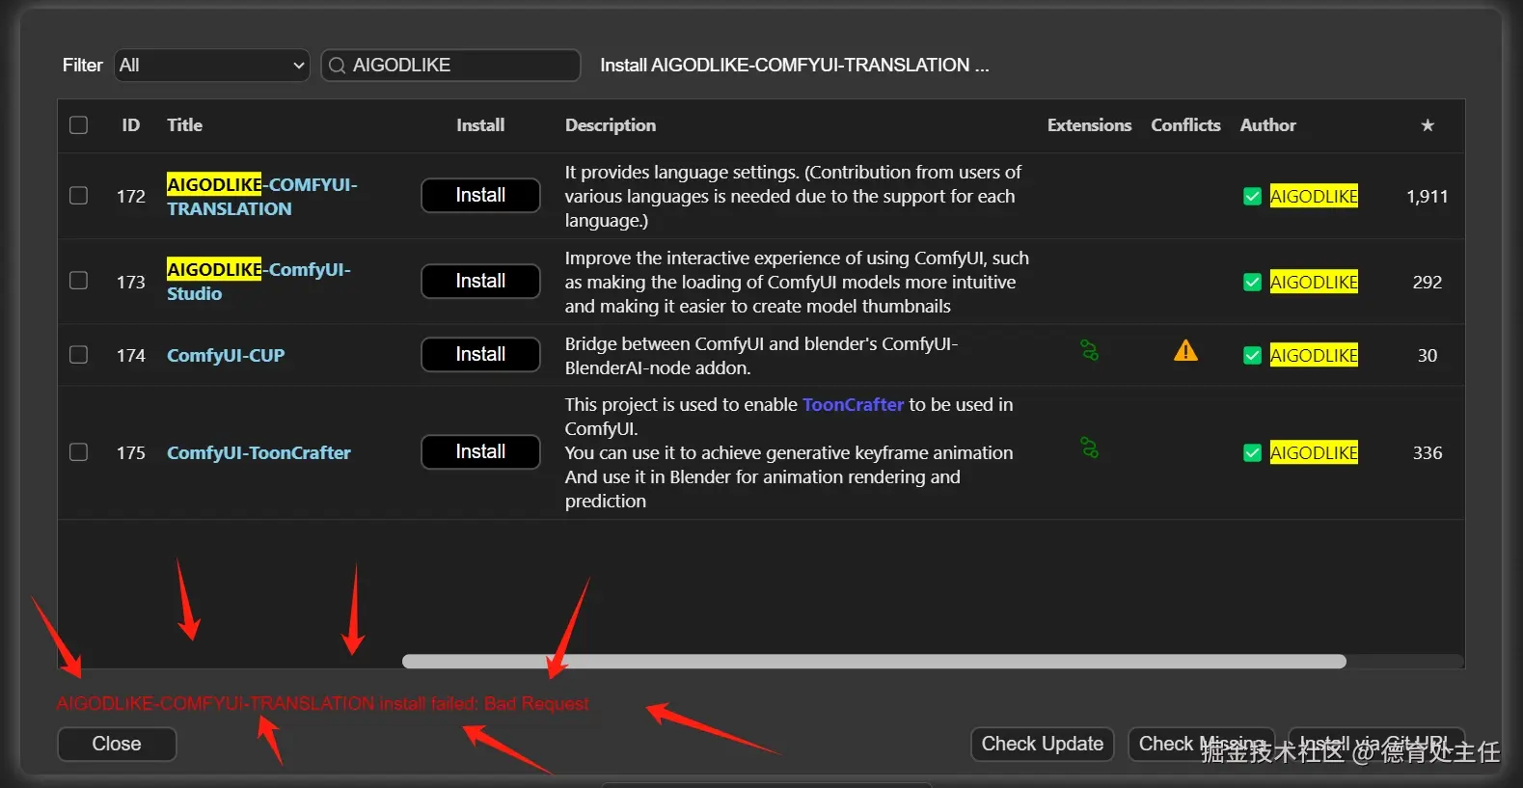The height and width of the screenshot is (788, 1523).
Task: Sort by Title column header
Action: (x=184, y=125)
